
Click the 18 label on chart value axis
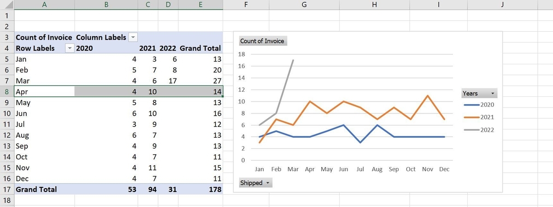click(x=242, y=54)
